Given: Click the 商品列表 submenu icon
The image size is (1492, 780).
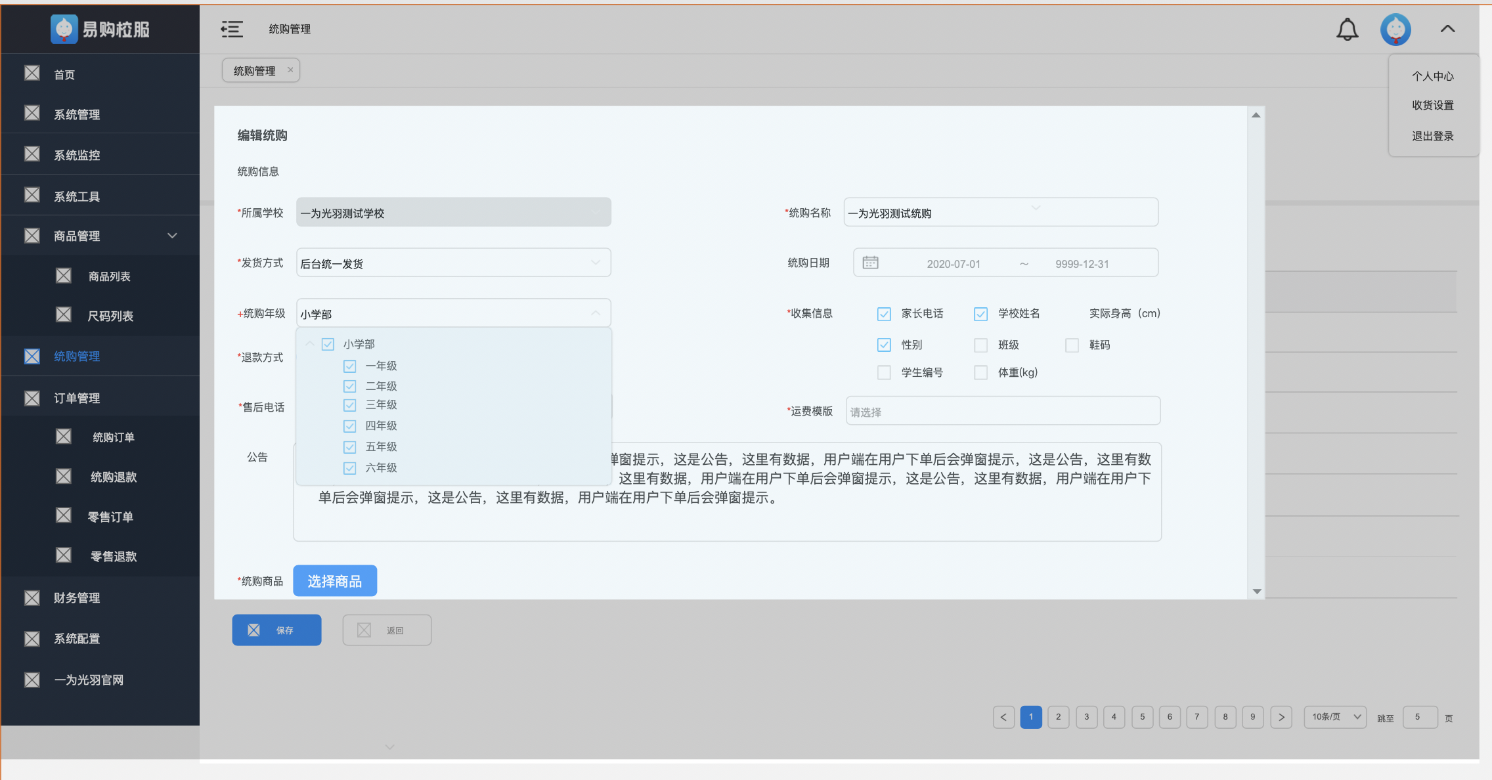Looking at the screenshot, I should [64, 276].
